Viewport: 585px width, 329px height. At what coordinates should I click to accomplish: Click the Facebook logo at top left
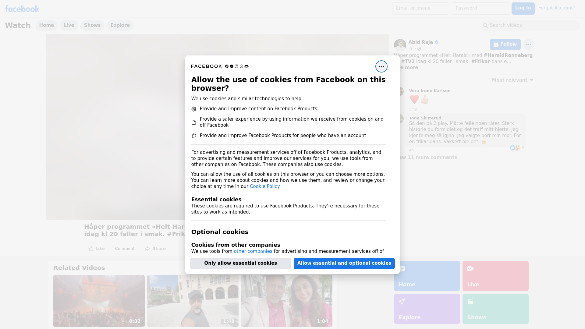(x=22, y=9)
